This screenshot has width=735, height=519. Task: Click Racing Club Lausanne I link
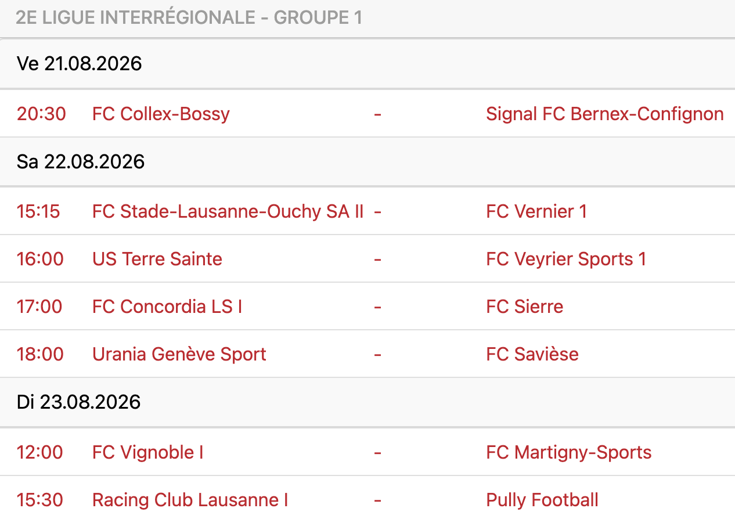point(190,500)
